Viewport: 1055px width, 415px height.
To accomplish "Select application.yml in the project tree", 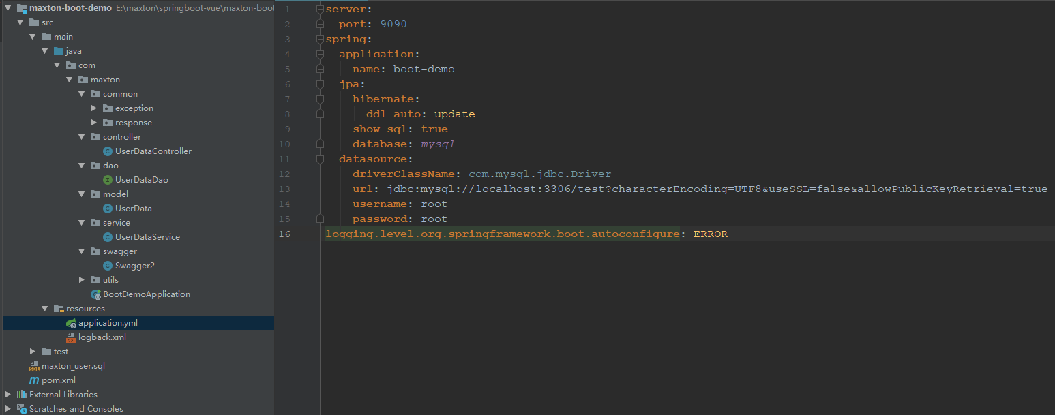I will (x=108, y=323).
